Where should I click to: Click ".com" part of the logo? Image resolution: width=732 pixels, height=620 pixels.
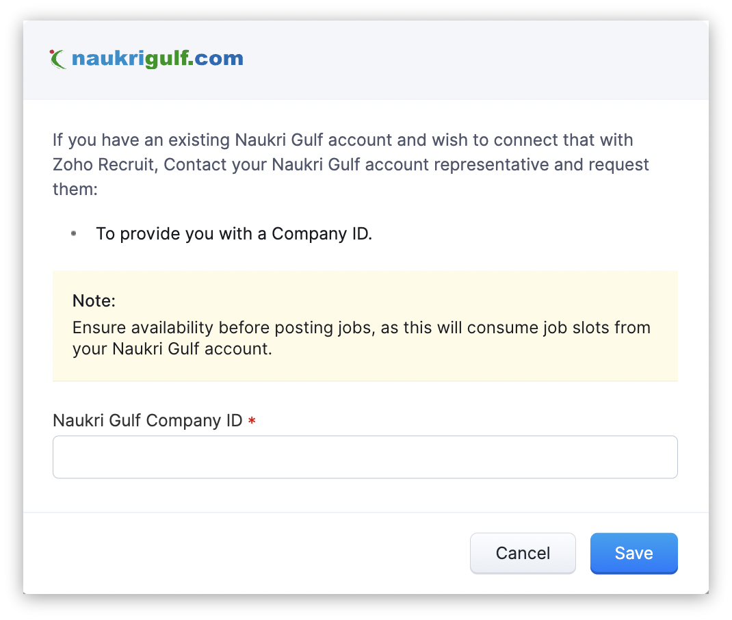pos(218,59)
